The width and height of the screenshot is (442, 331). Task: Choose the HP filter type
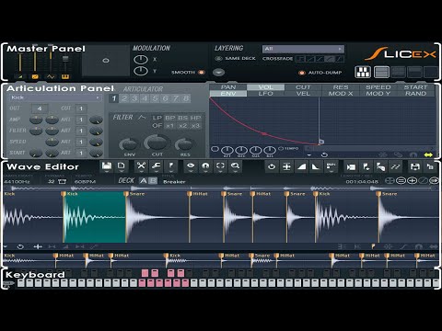[195, 118]
